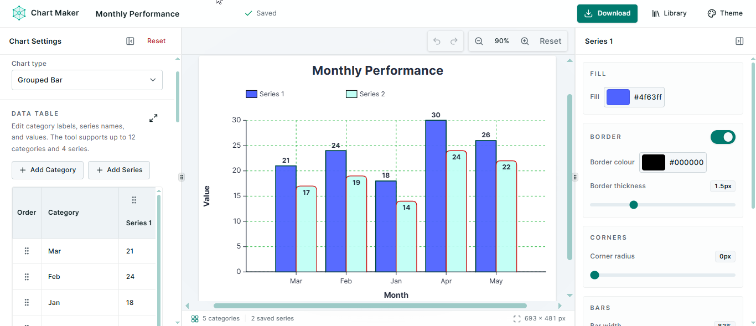This screenshot has width=756, height=326.
Task: Click the undo arrow icon
Action: 437,41
